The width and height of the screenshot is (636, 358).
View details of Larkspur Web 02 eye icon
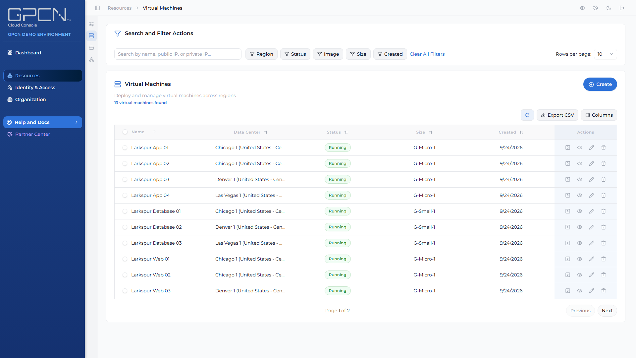[580, 275]
